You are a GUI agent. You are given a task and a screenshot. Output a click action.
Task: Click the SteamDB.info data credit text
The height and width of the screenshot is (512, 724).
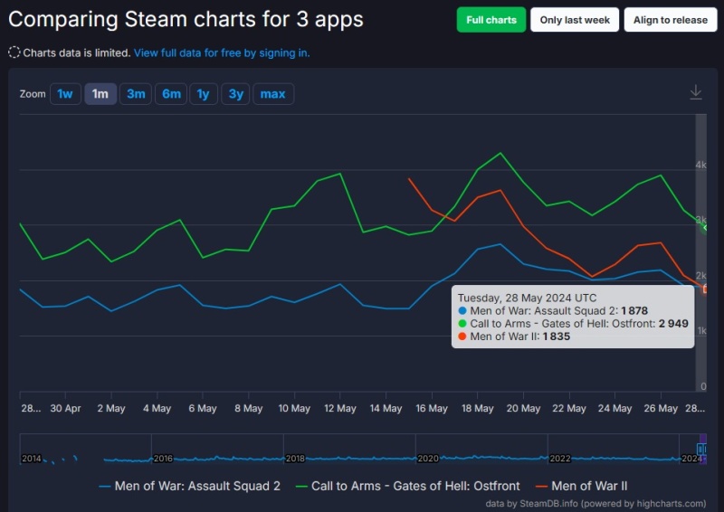pos(595,504)
